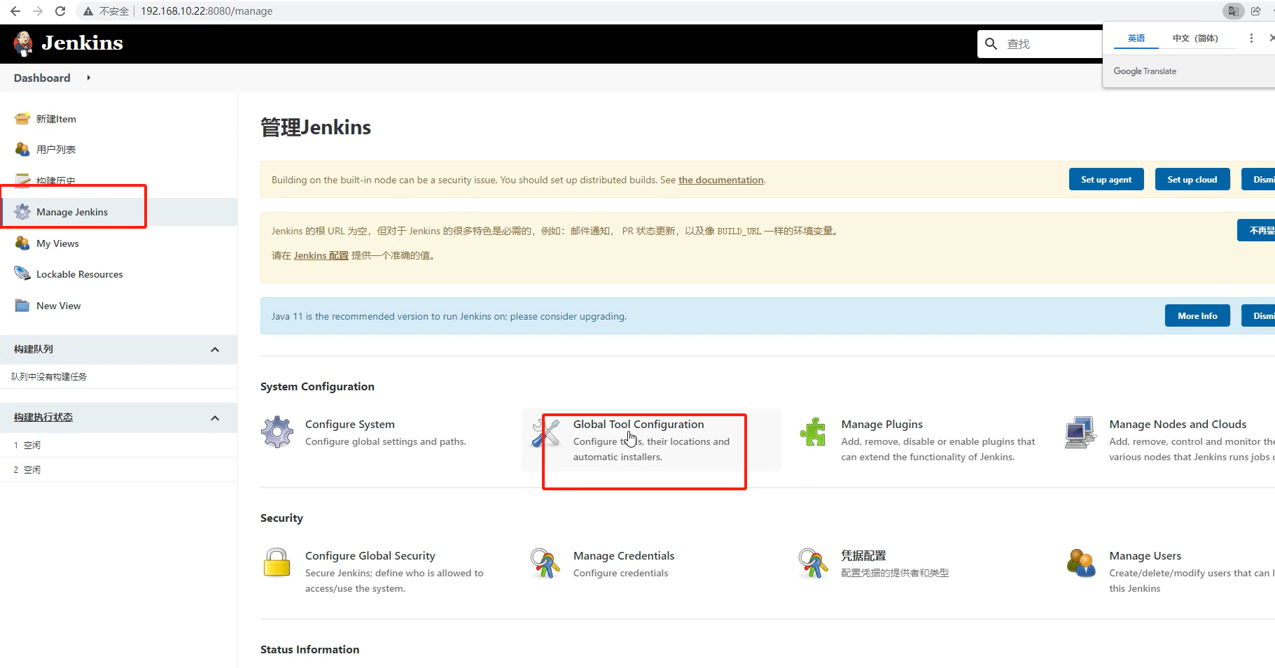Open Manage Users link
Screen dimensions: 1275x668
[x=1145, y=555]
